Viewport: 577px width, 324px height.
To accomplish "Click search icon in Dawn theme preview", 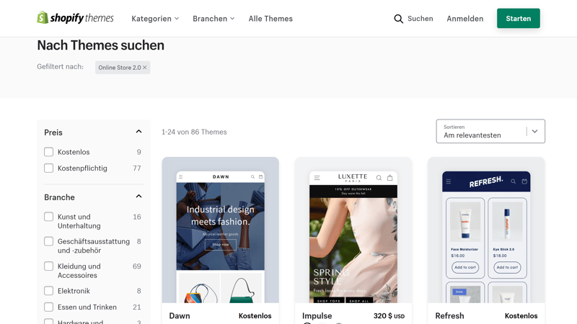I will (x=253, y=176).
